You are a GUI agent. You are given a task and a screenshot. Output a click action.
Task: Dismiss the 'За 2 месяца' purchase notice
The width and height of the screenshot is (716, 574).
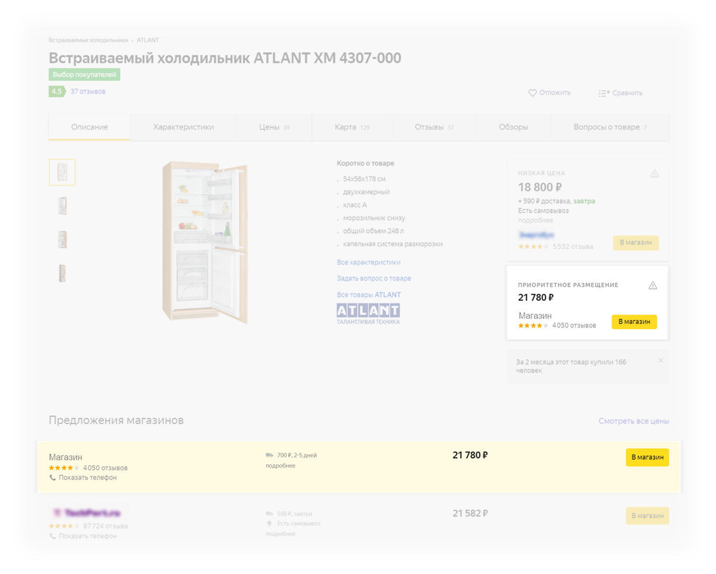[x=661, y=360]
